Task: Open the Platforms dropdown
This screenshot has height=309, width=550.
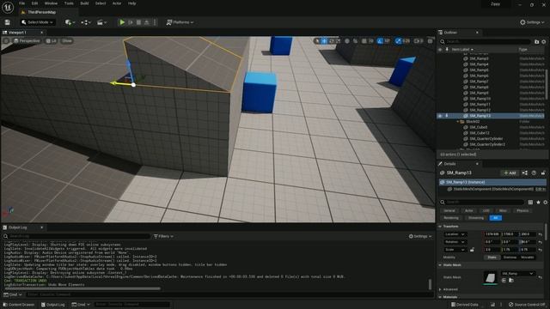Action: click(180, 22)
